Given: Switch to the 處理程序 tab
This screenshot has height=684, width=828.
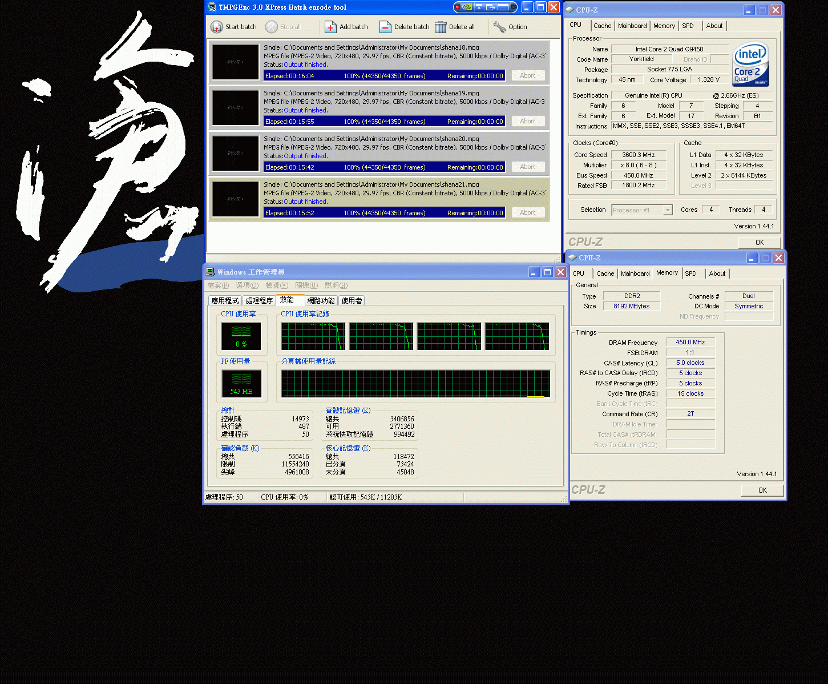Looking at the screenshot, I should pyautogui.click(x=259, y=301).
